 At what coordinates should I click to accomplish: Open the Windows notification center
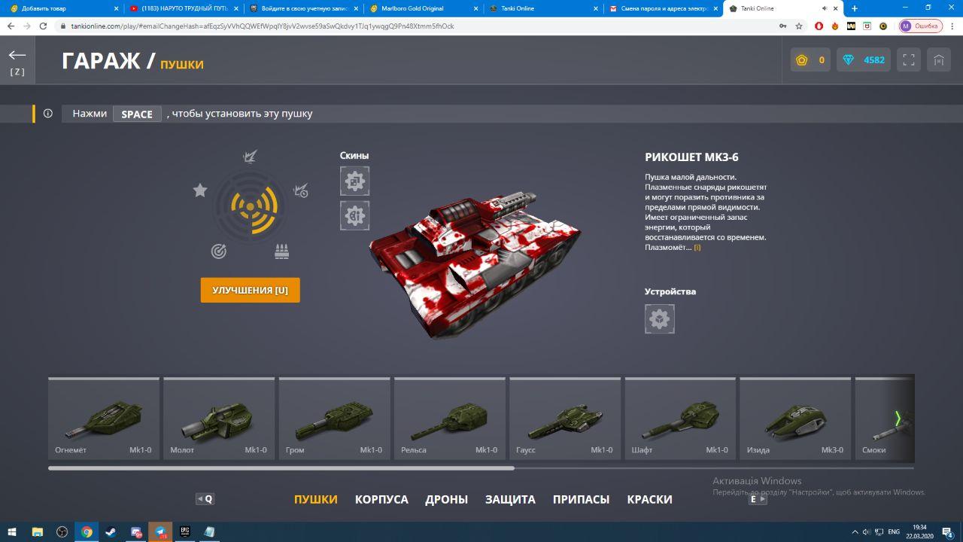click(947, 531)
